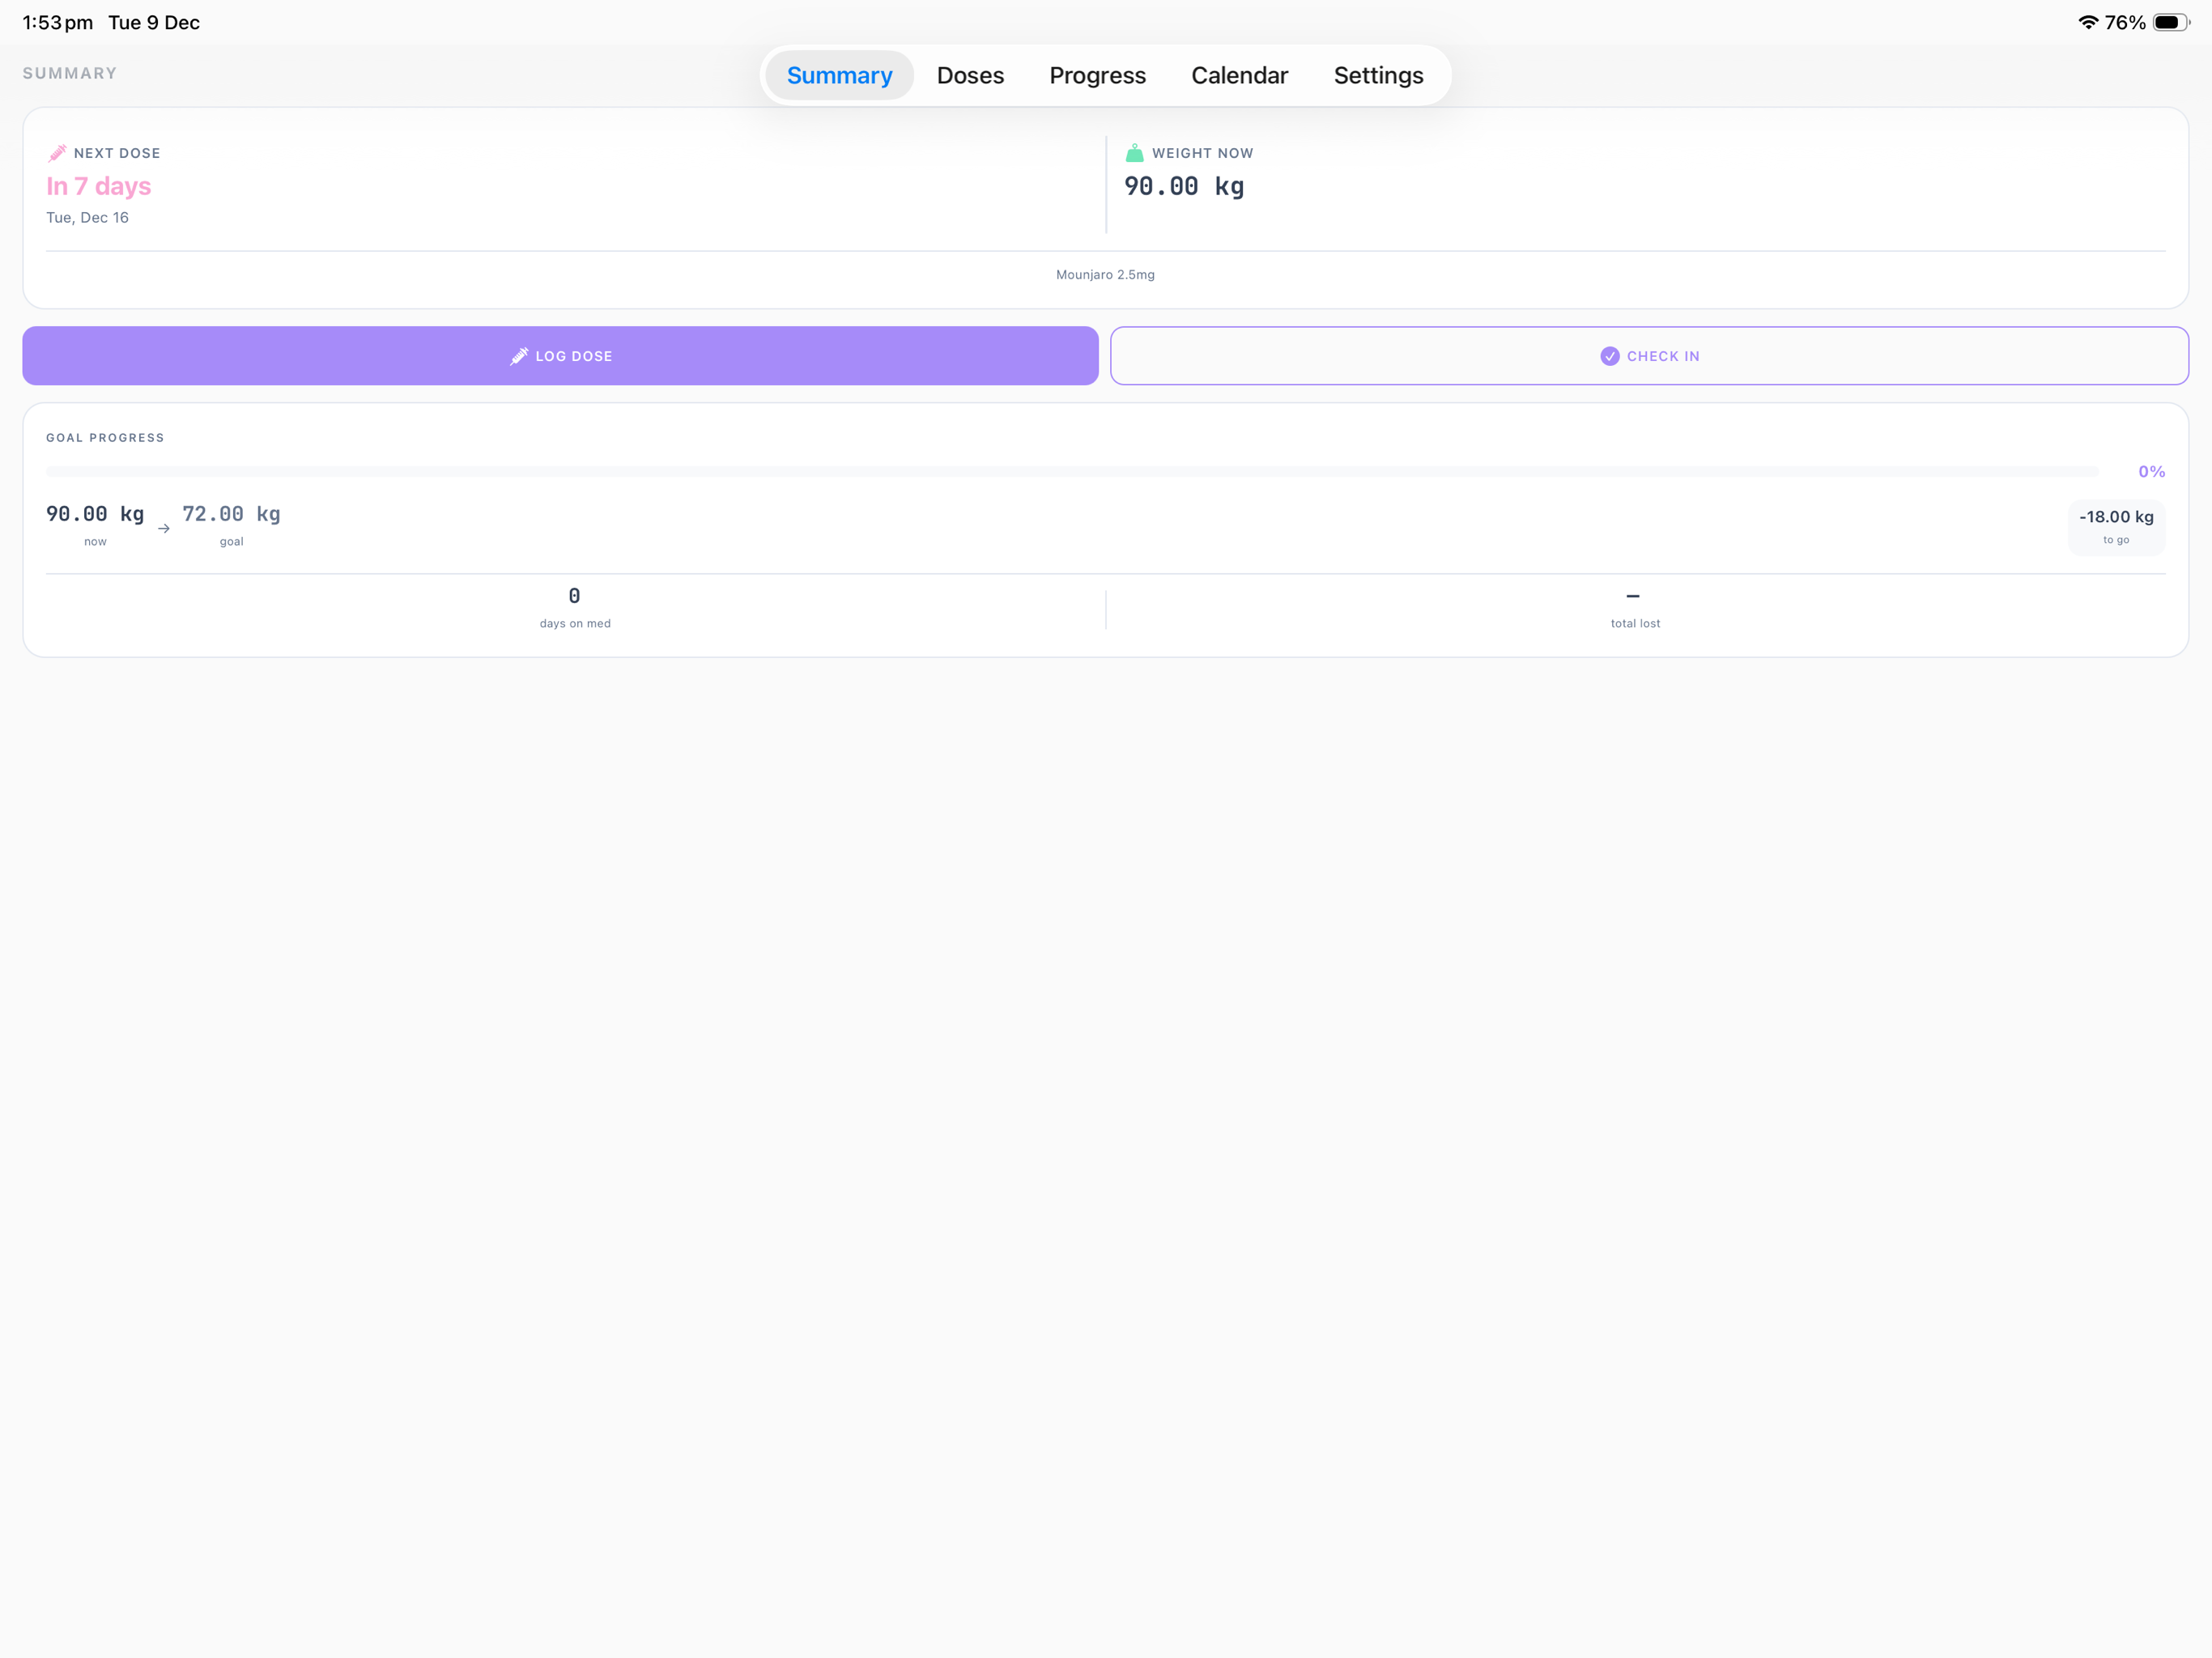Switch to the Summary tab
The image size is (2212, 1658).
pyautogui.click(x=839, y=75)
